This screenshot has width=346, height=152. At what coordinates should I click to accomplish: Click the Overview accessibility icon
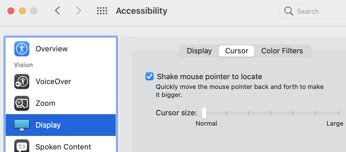[x=22, y=49]
